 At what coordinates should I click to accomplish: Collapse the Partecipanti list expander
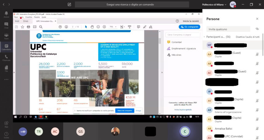(x=204, y=37)
